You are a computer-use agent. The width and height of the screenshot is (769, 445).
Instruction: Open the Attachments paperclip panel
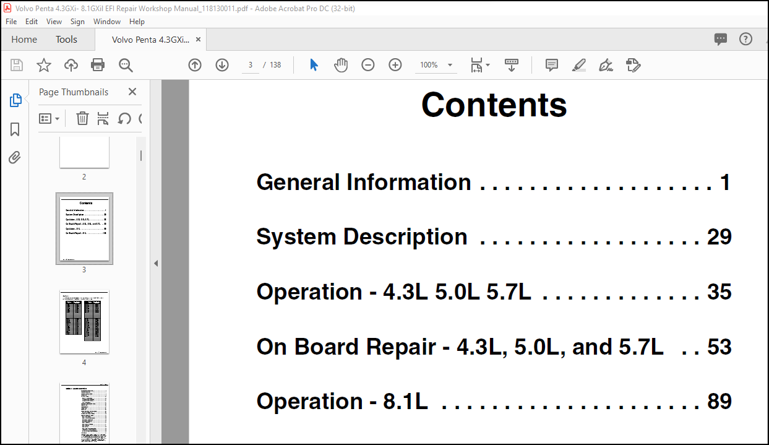(x=15, y=158)
